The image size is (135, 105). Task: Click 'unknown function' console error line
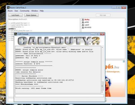(28, 64)
